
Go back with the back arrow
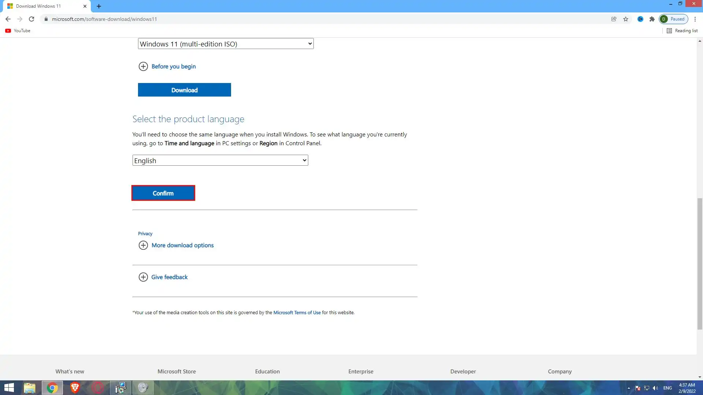(x=8, y=19)
